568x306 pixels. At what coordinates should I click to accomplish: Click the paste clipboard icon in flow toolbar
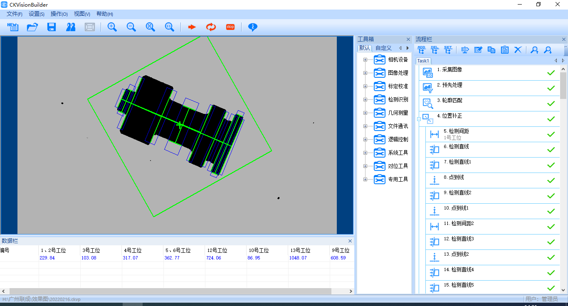point(505,50)
